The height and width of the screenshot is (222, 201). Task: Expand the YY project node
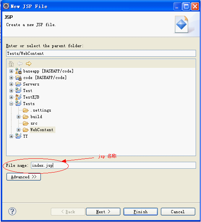pos(11,136)
